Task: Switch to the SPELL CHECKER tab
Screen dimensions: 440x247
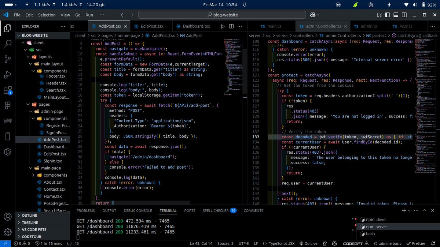Action: pos(219,211)
